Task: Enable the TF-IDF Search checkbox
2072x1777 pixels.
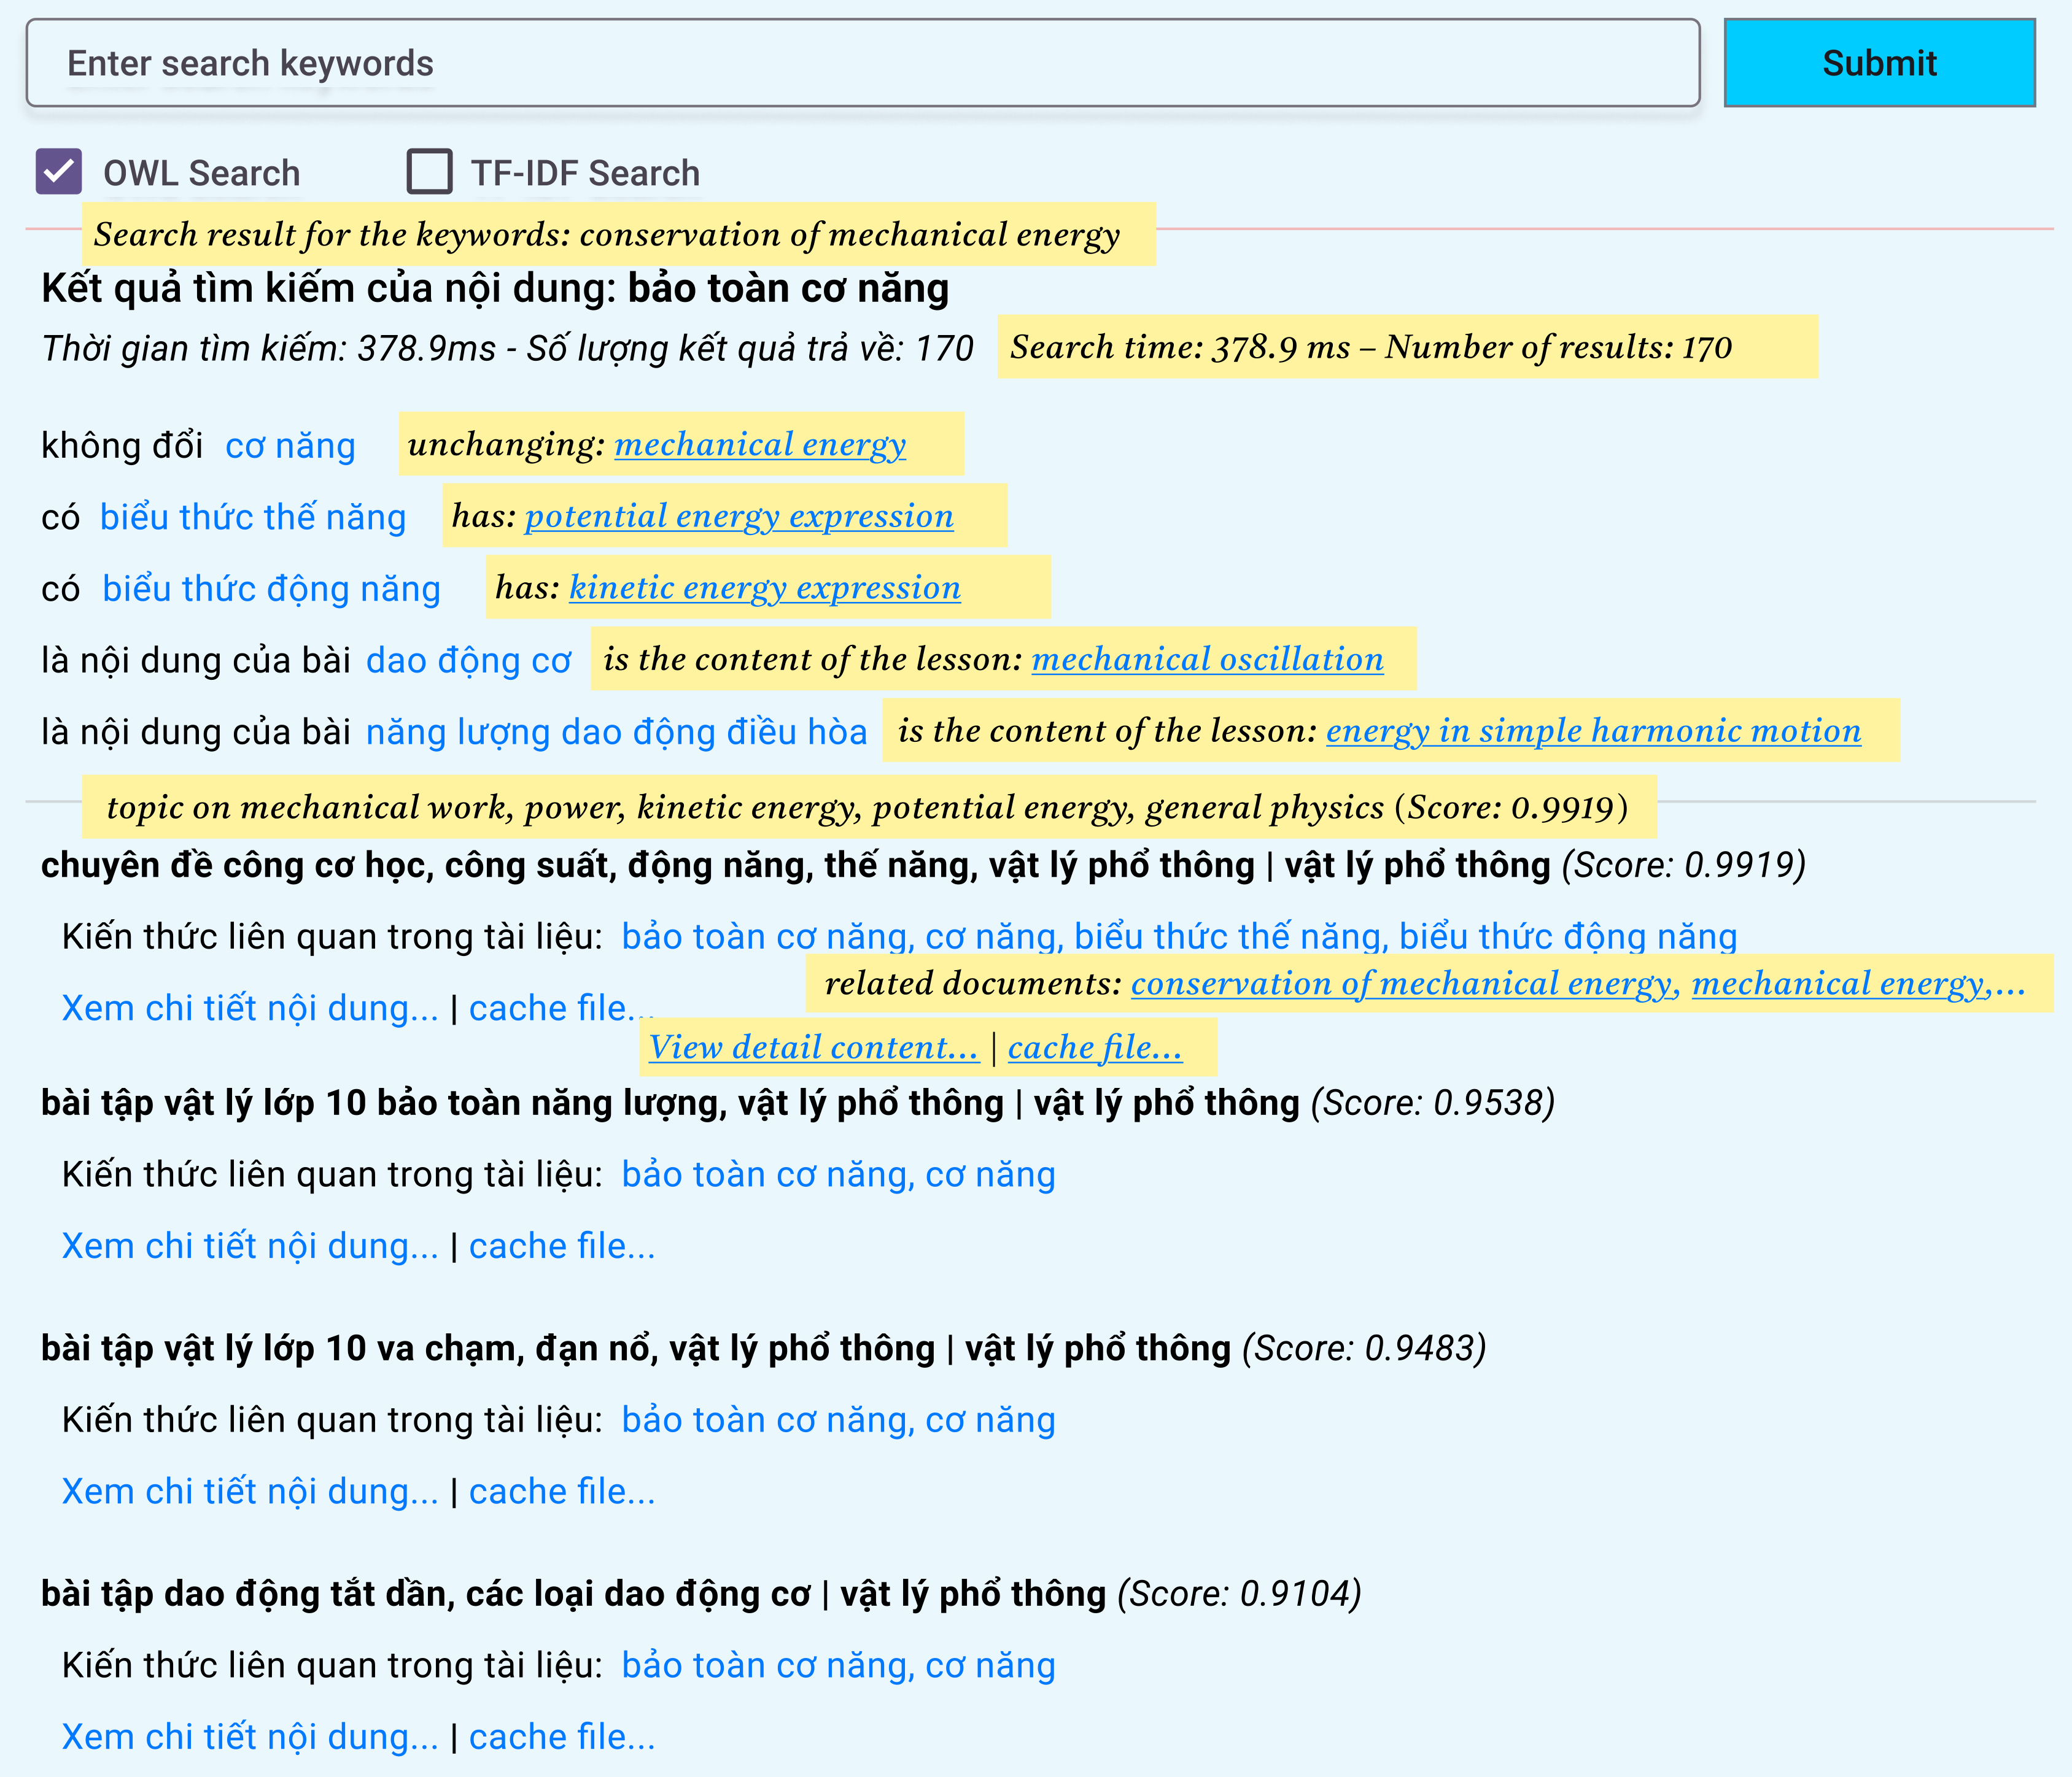Action: (x=430, y=172)
